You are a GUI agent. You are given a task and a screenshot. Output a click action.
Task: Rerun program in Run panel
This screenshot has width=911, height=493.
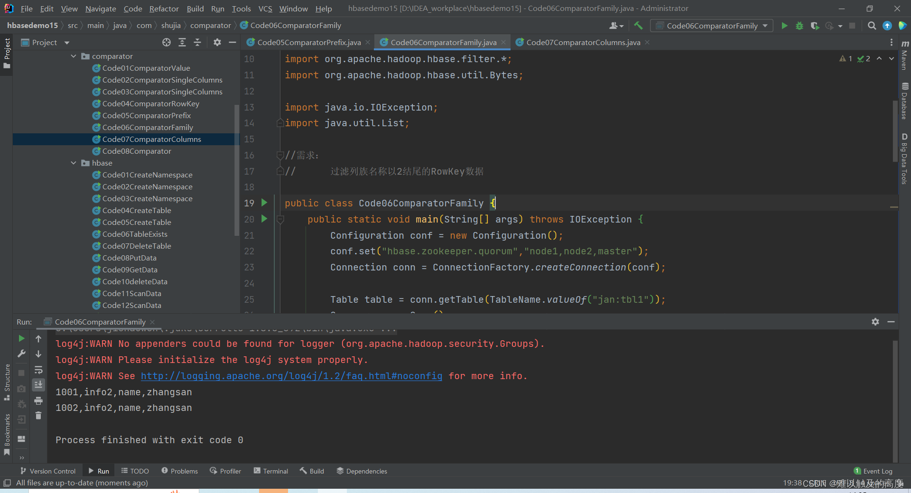point(21,338)
